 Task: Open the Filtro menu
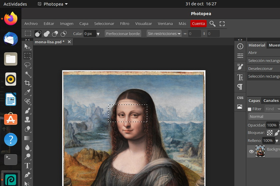point(125,24)
